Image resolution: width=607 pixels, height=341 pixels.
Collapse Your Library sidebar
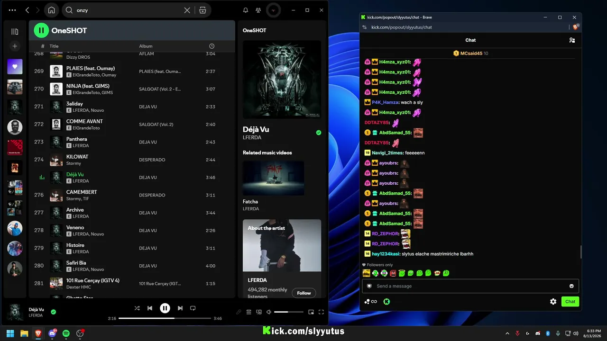tap(15, 32)
